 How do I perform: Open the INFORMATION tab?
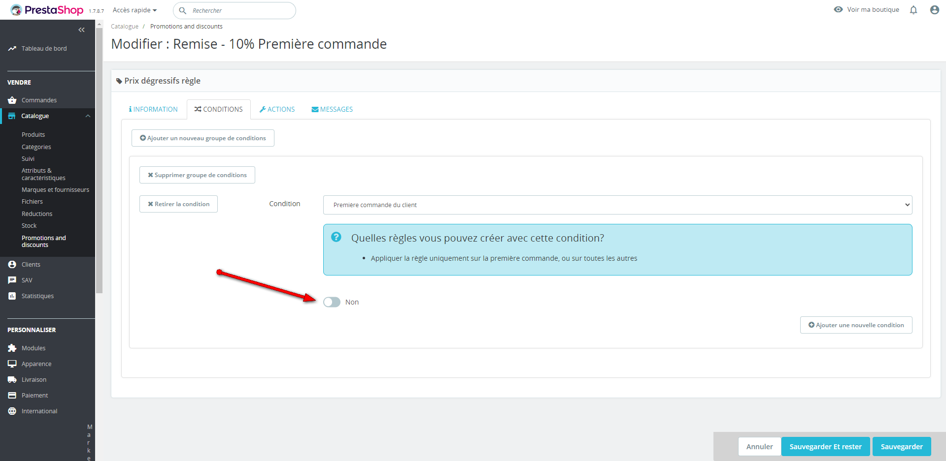153,109
